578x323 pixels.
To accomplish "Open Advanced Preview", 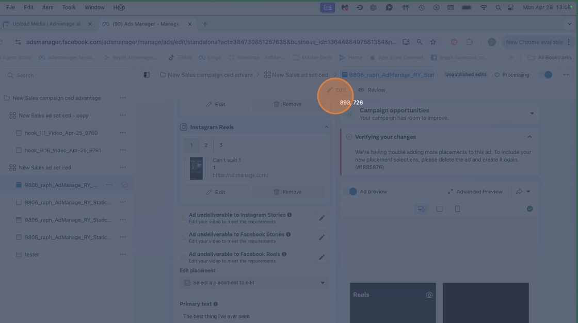I will tap(475, 192).
